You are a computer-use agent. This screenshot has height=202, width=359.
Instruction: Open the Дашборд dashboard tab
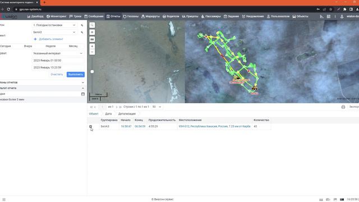click(x=35, y=16)
